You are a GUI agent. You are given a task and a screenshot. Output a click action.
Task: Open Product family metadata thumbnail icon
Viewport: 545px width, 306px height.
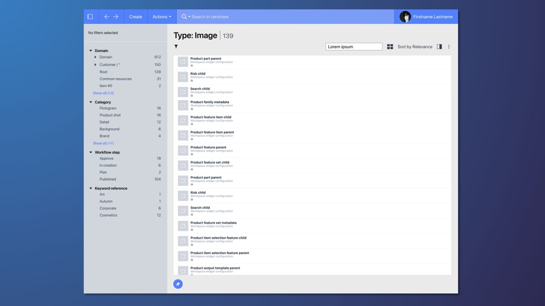point(183,105)
